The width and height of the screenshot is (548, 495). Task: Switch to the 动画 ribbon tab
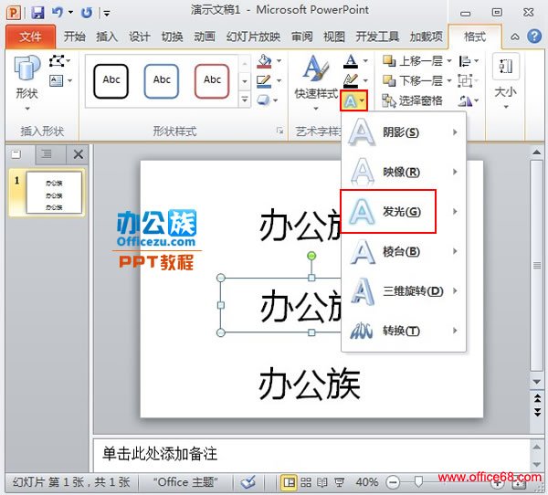(205, 37)
